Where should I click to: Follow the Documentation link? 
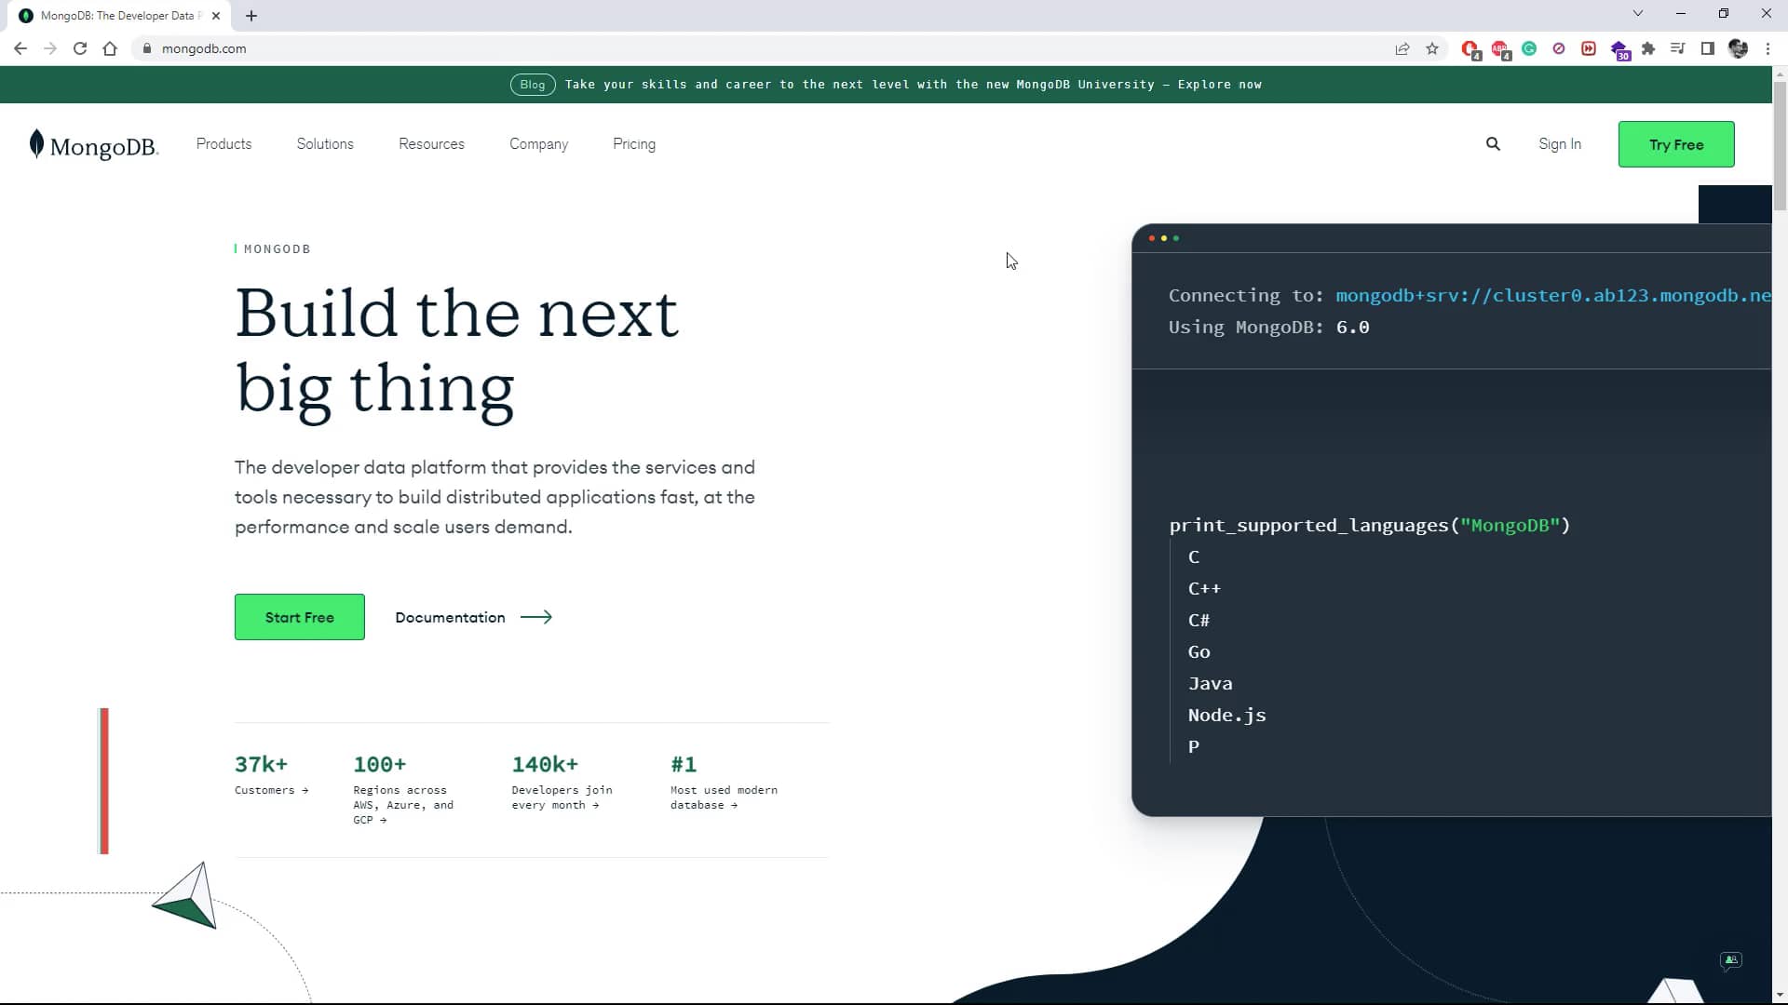(450, 617)
